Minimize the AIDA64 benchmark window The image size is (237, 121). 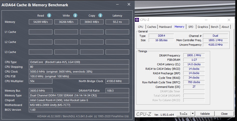[x=117, y=4]
